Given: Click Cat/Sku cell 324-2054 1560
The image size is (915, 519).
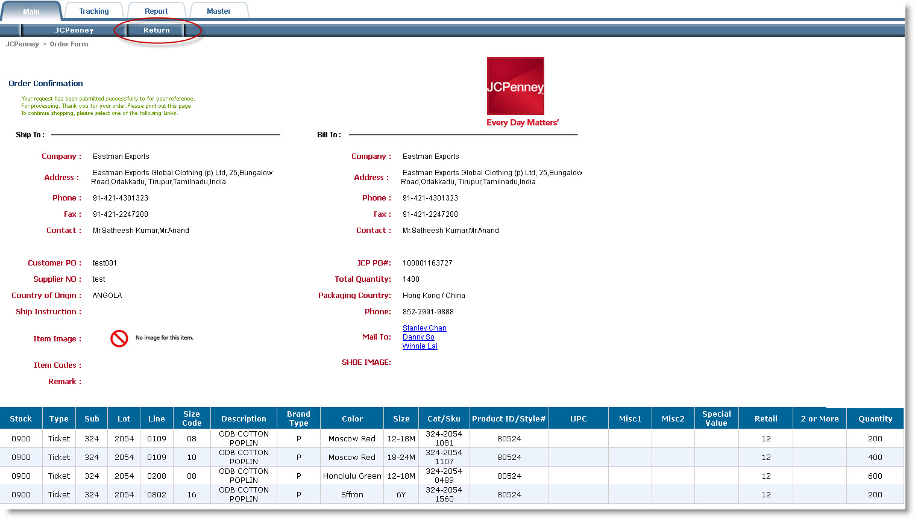Looking at the screenshot, I should [x=444, y=494].
